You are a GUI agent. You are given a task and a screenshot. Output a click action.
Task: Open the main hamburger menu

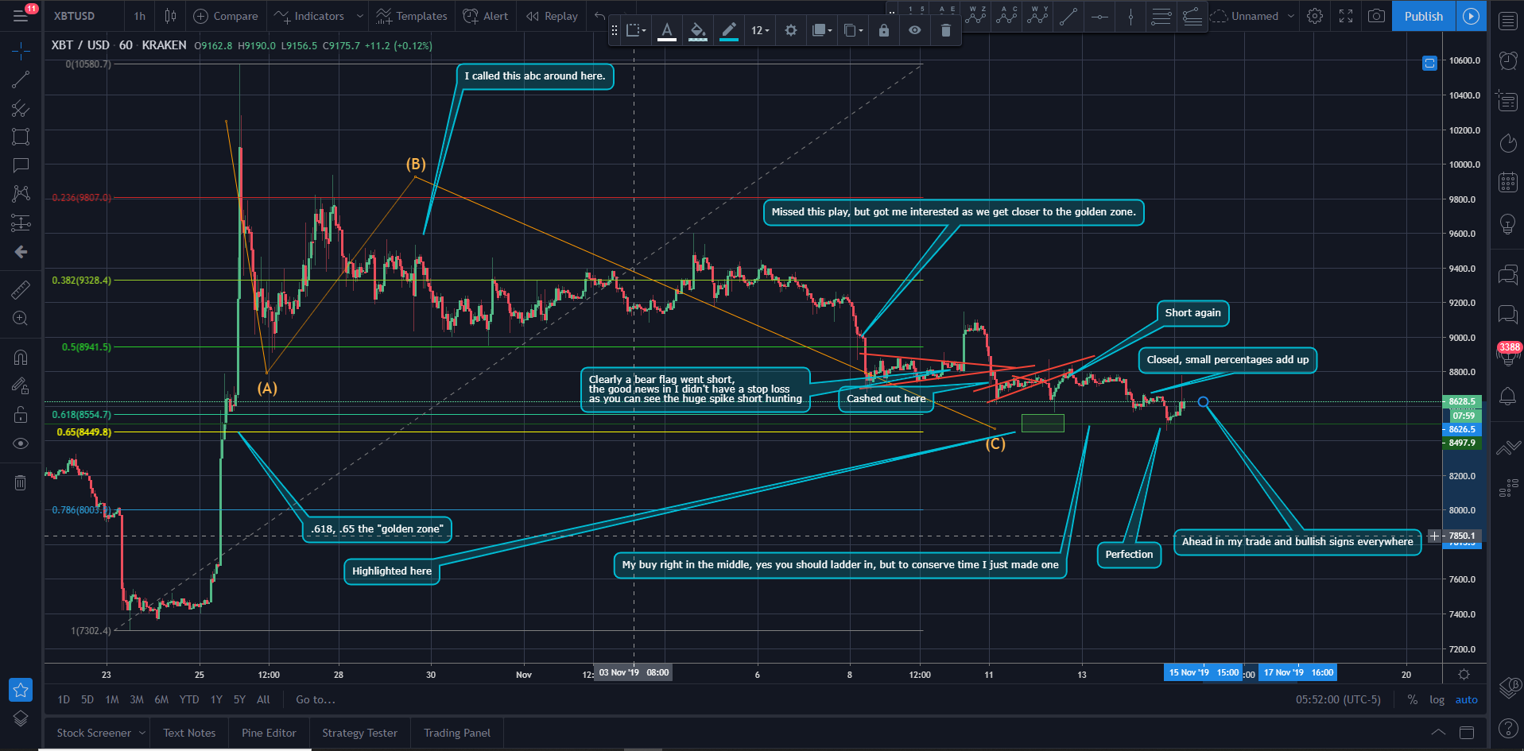(x=21, y=16)
